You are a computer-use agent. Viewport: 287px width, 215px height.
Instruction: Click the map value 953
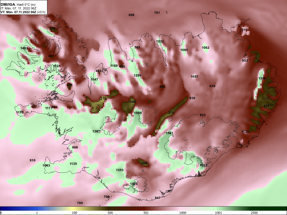tap(245, 60)
